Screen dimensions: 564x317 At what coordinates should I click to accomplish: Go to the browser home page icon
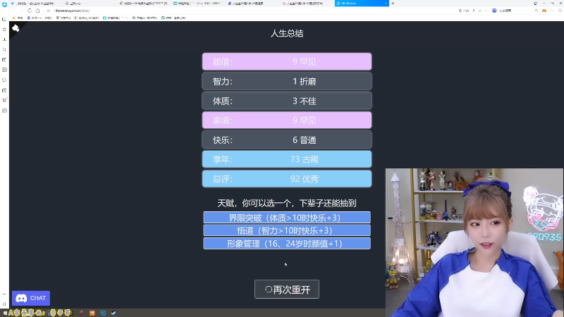37,11
